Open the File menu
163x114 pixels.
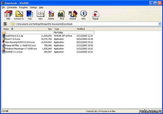pyautogui.click(x=3, y=7)
